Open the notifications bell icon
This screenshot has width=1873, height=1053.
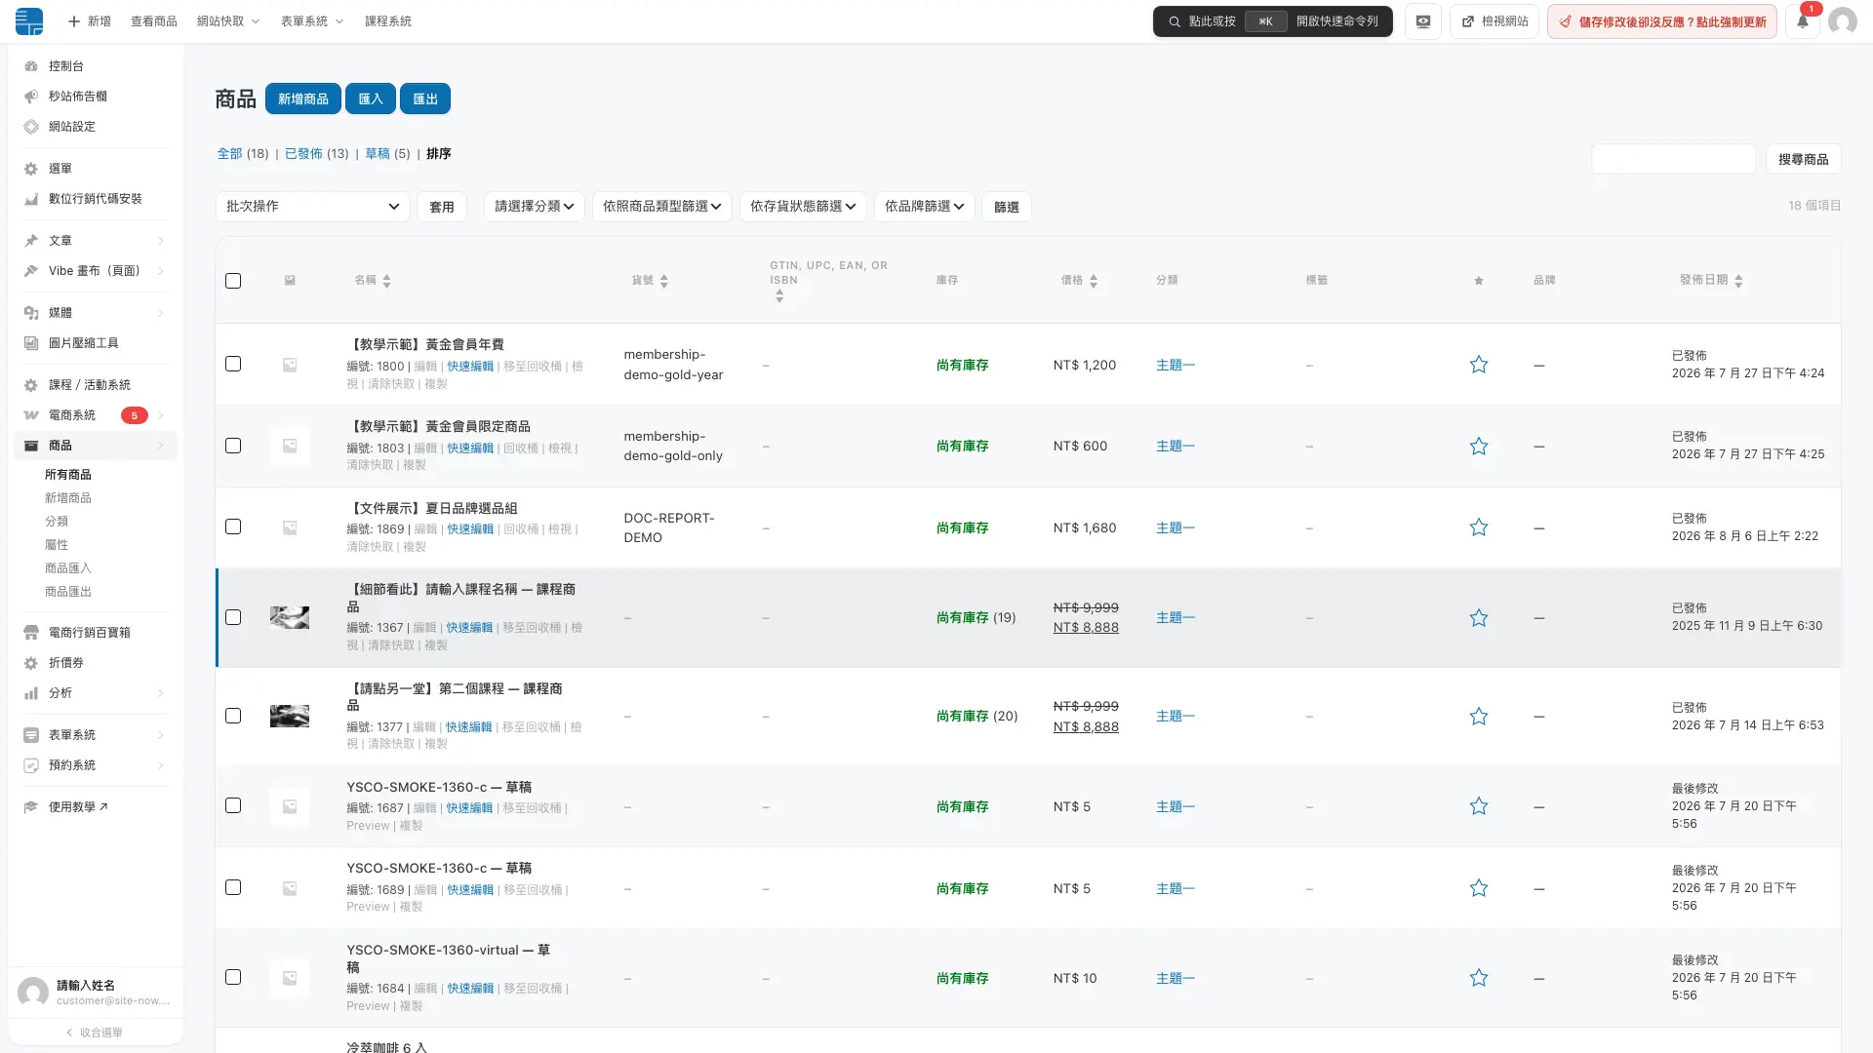(1803, 21)
